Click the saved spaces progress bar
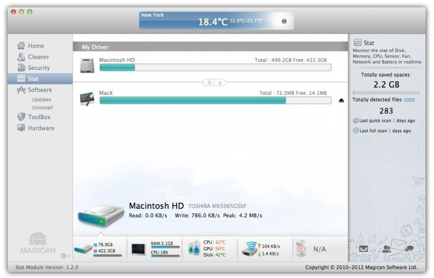This screenshot has width=434, height=278. pos(386,93)
